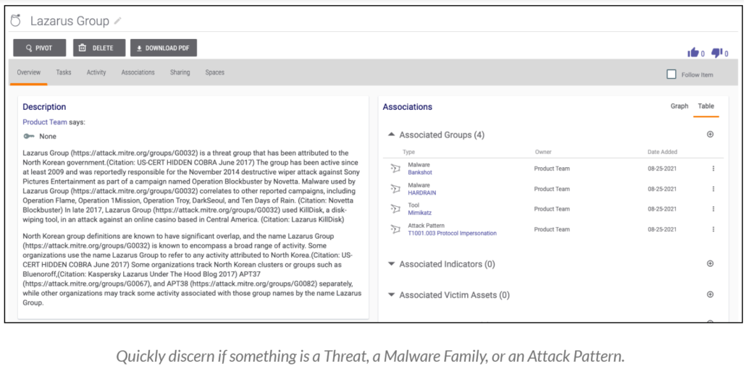This screenshot has height=374, width=746.
Task: Click the type icon on the HARDRAIN row
Action: [395, 189]
